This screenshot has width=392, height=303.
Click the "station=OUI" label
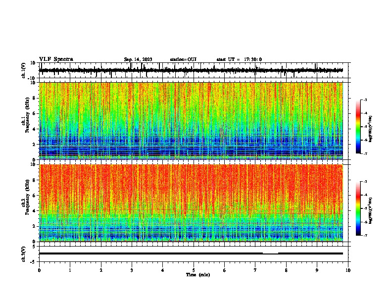coord(183,59)
